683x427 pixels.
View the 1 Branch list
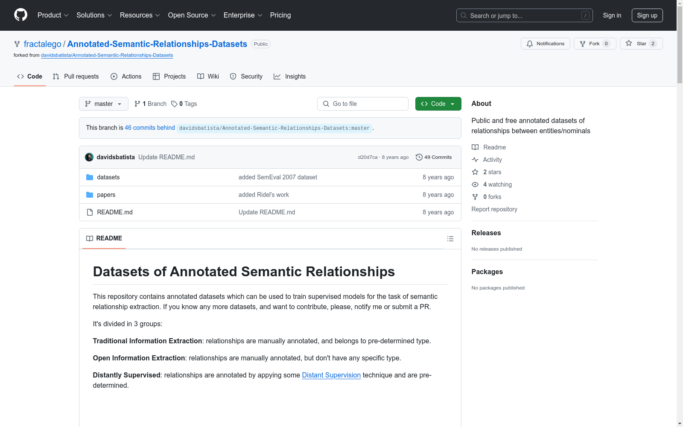pyautogui.click(x=150, y=104)
